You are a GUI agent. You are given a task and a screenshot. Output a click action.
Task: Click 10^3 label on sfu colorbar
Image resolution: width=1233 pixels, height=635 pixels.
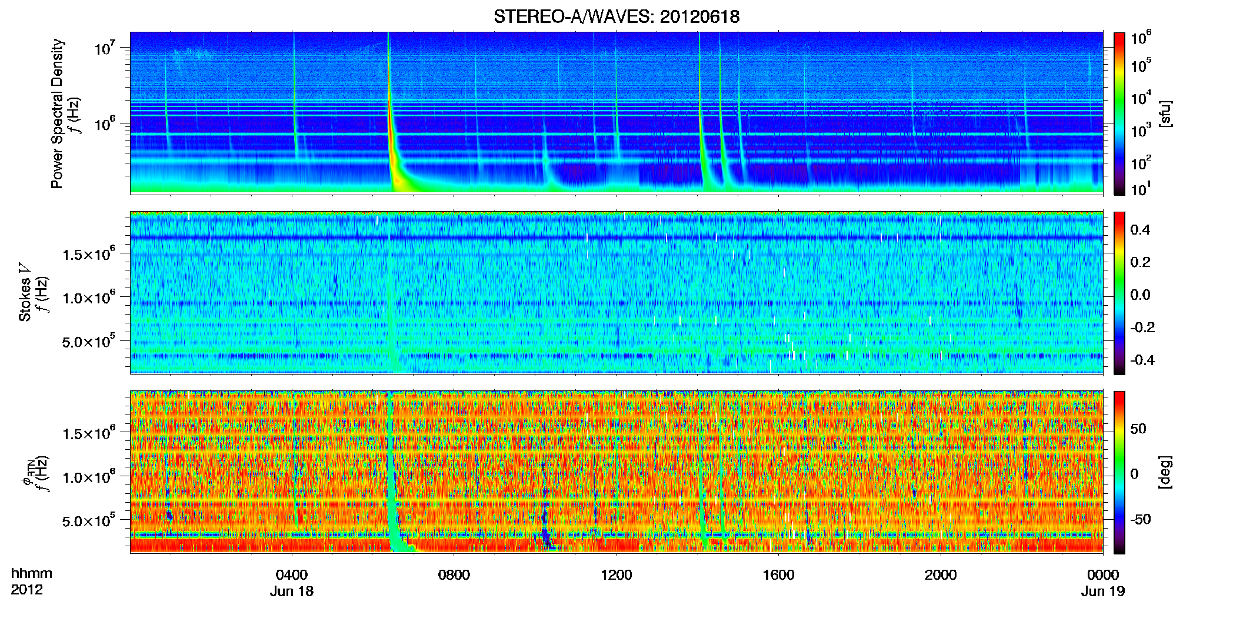(1141, 131)
